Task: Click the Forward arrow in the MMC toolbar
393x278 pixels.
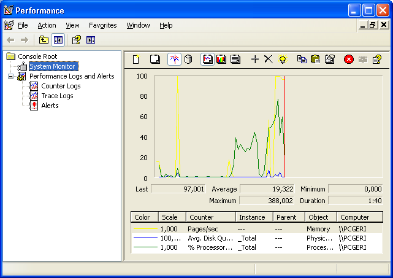Action: point(25,40)
